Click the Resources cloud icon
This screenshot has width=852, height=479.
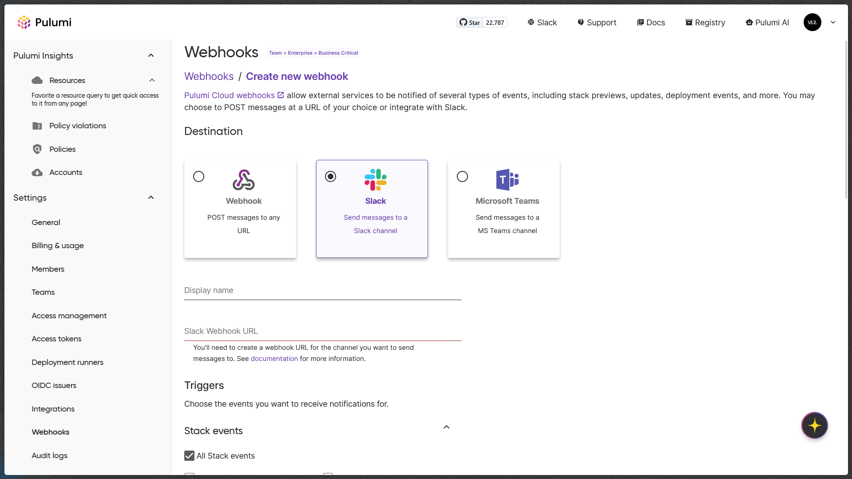(37, 80)
